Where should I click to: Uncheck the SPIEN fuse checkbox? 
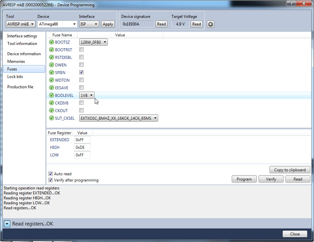[81, 72]
